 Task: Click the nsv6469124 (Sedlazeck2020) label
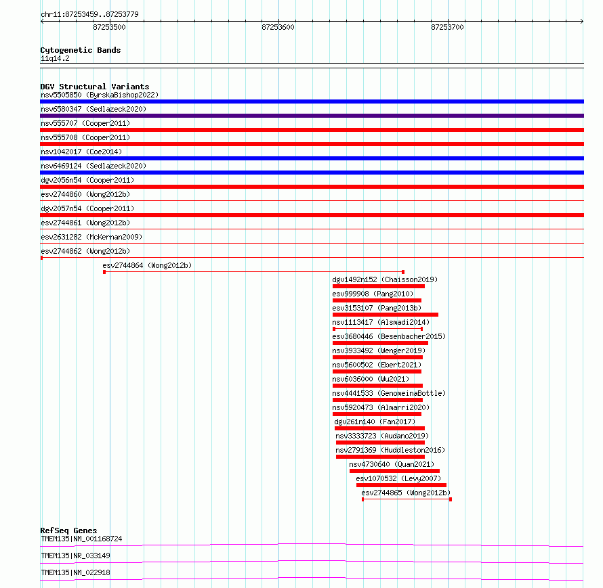(x=93, y=166)
